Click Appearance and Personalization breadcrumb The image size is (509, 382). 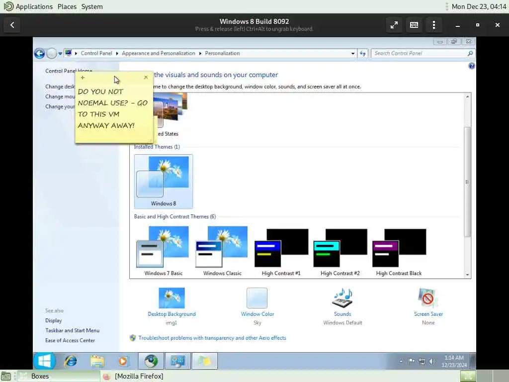point(159,53)
